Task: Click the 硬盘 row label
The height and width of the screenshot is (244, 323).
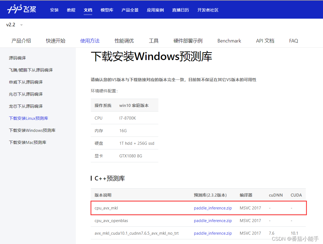Action: [x=99, y=143]
